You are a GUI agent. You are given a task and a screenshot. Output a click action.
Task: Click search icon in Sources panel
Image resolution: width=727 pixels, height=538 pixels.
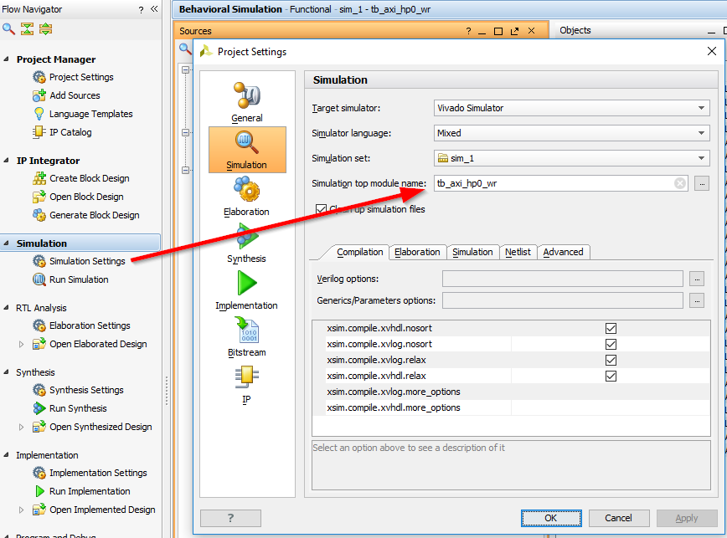[185, 49]
